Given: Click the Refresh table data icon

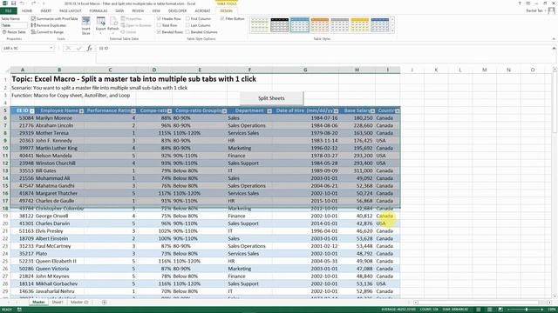Looking at the screenshot, I should [112, 25].
